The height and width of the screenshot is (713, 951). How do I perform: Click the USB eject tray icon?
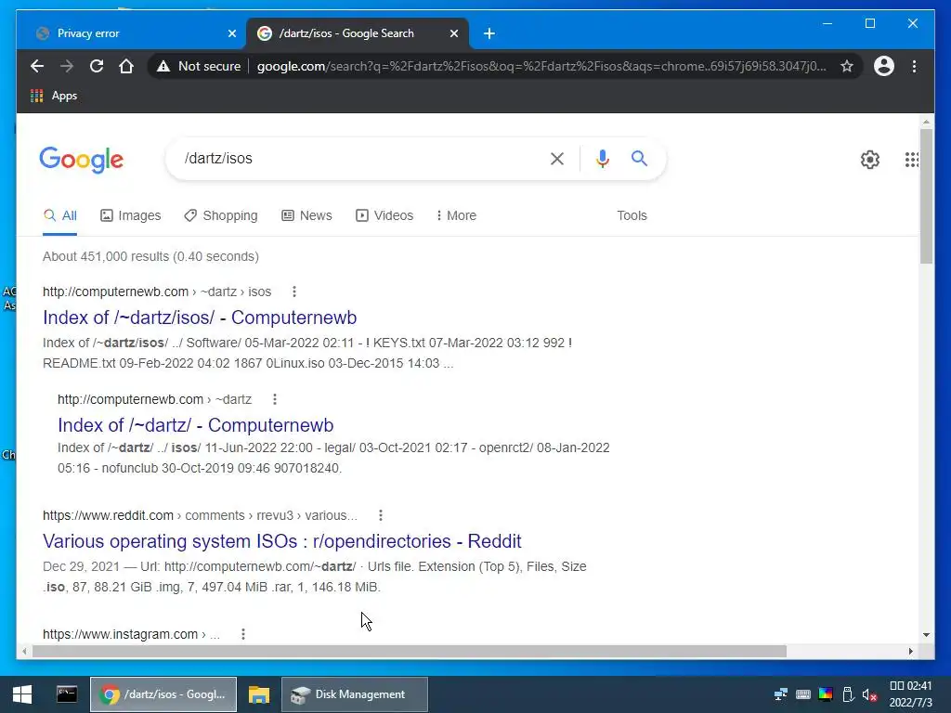tap(848, 694)
